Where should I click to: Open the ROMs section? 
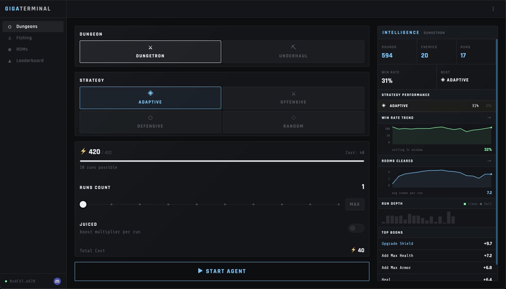[x=33, y=49]
